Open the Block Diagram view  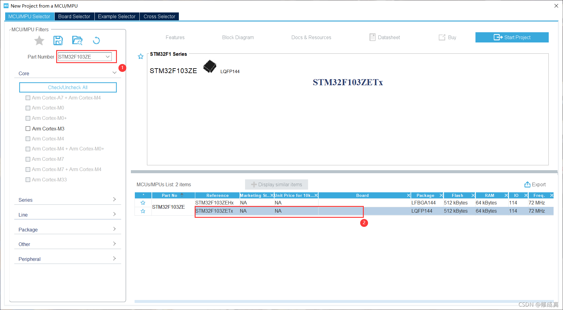click(238, 37)
